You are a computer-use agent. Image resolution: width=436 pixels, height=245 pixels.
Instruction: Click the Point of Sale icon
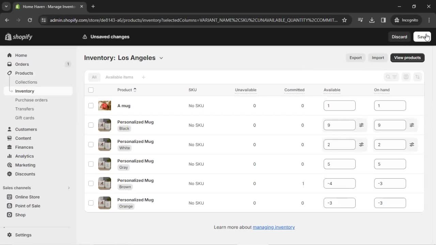(9, 206)
